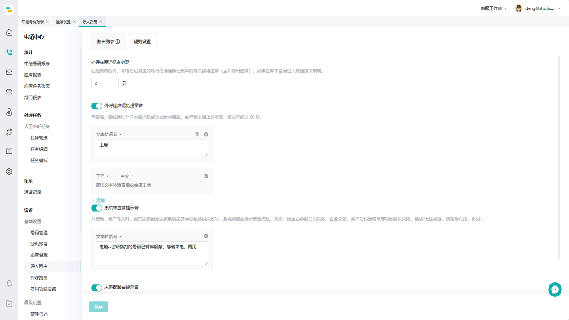The image size is (569, 320).
Task: Close the 中继号码报表 tab
Action: 48,21
